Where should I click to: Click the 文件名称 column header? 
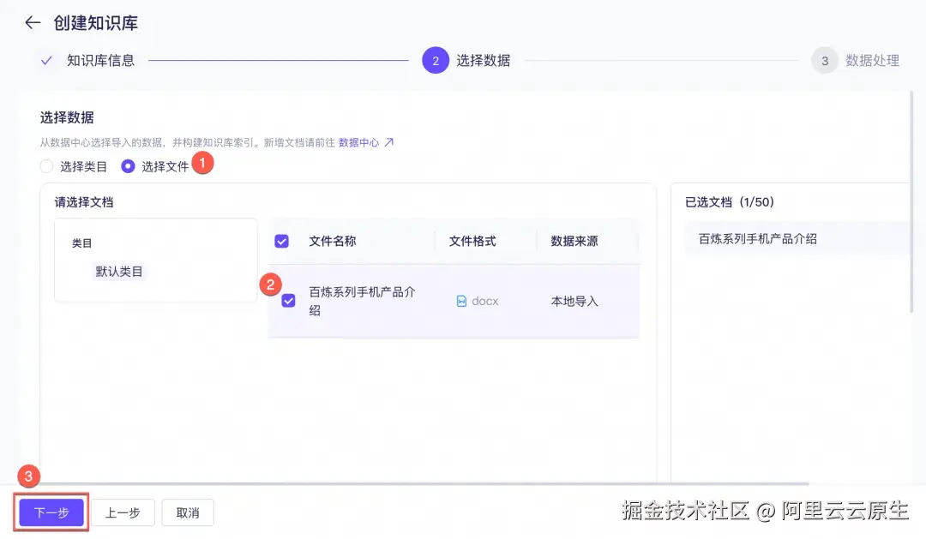click(333, 241)
